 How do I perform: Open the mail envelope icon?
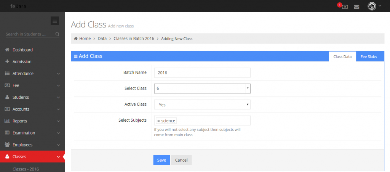[356, 7]
